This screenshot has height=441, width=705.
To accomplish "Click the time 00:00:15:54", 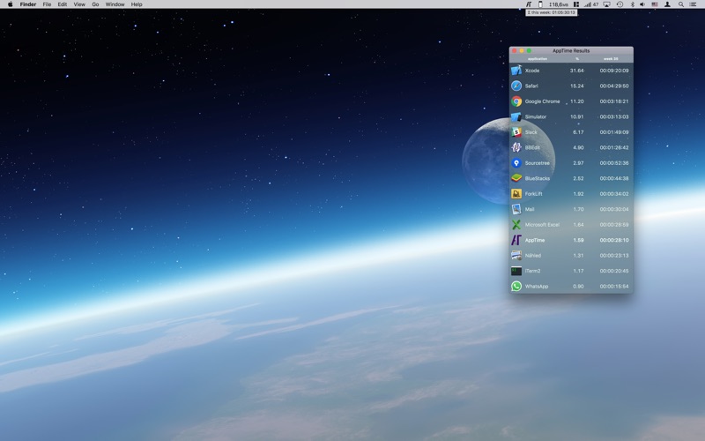I will pos(614,286).
